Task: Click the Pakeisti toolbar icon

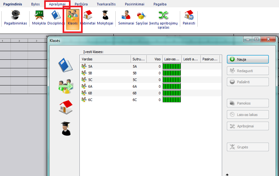Action: pyautogui.click(x=189, y=18)
